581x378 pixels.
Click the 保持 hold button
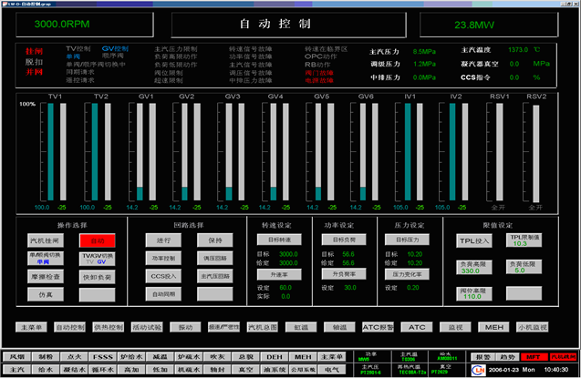click(x=215, y=240)
